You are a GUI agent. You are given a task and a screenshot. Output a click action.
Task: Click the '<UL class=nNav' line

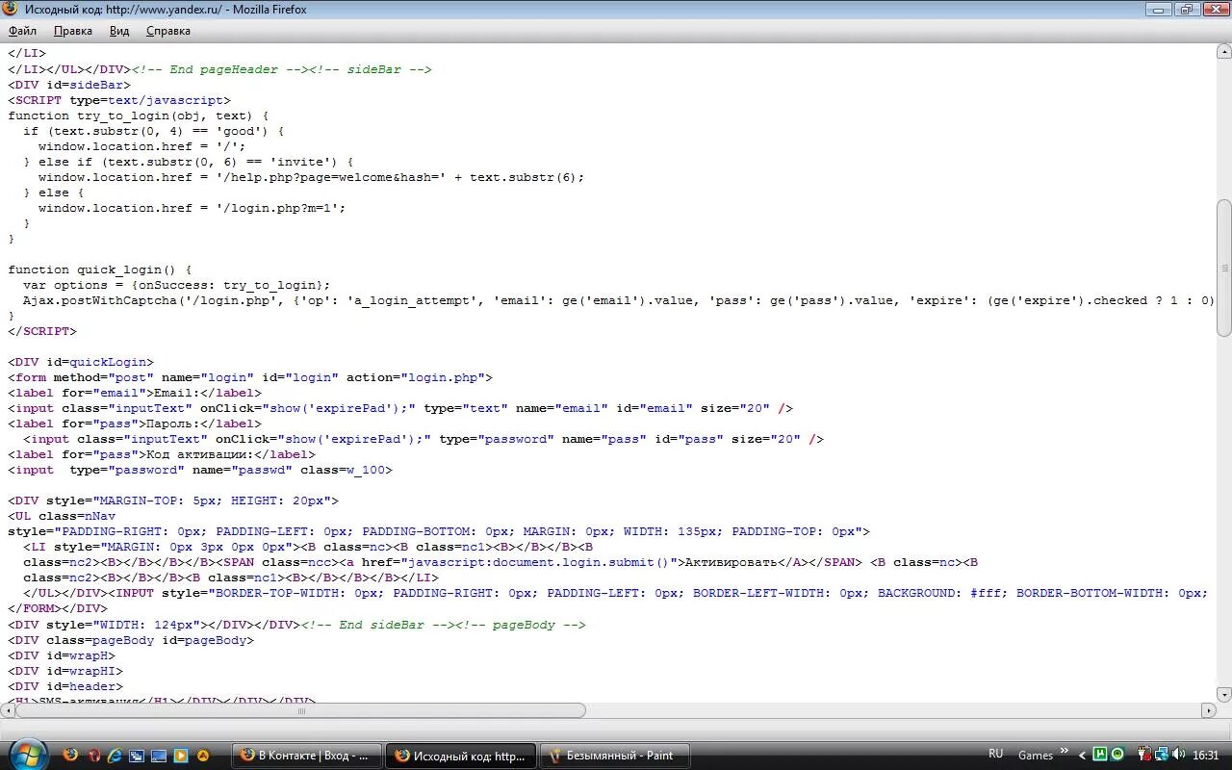coord(62,516)
